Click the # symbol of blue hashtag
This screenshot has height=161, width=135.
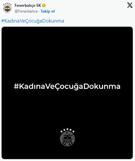3,21
